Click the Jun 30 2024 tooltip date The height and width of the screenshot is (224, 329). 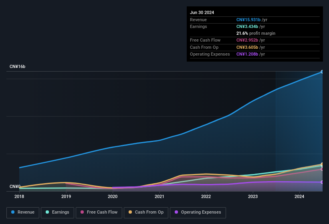pyautogui.click(x=202, y=12)
